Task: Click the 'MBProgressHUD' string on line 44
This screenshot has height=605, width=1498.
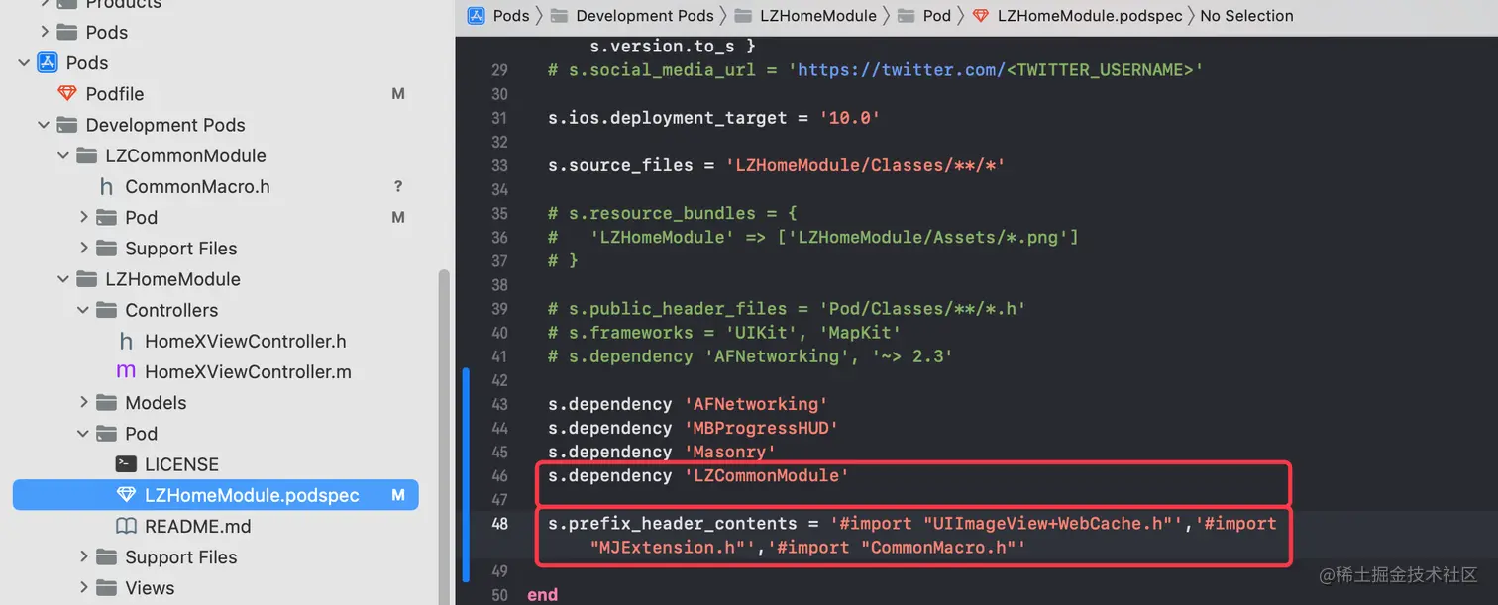Action: (x=761, y=428)
